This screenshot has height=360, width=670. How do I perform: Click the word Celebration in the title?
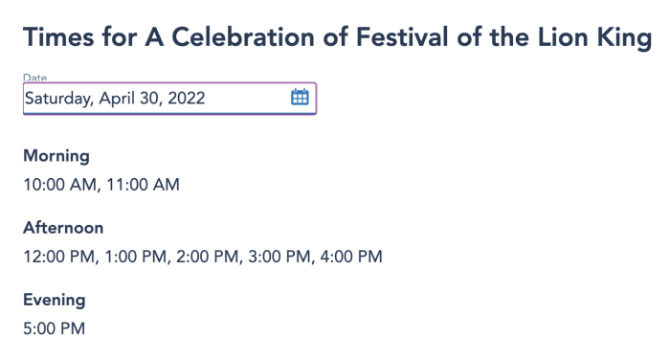(243, 36)
